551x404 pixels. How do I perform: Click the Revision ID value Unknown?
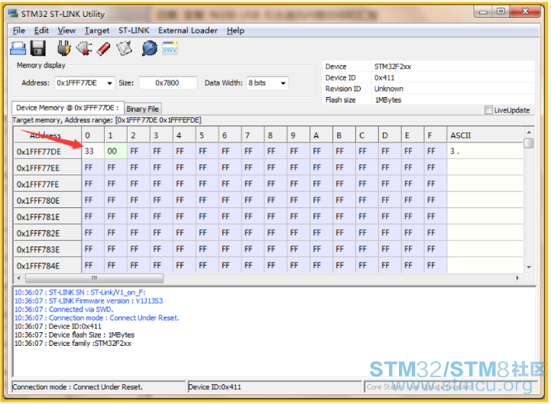[389, 89]
